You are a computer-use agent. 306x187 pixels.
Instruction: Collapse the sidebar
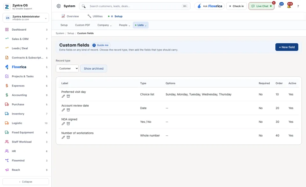pyautogui.click(x=26, y=182)
